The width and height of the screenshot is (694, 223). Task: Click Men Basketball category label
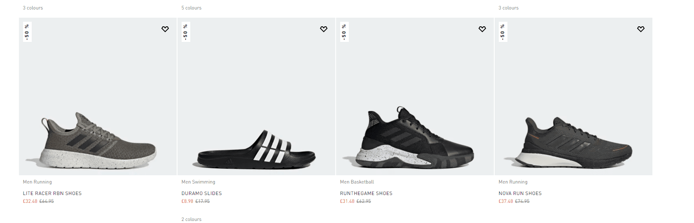coord(357,182)
